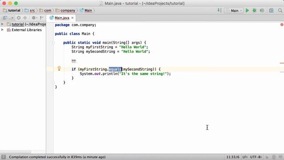Open Search Everywhere magnifier icon
Viewport: 284px width, 160px height.
click(280, 11)
